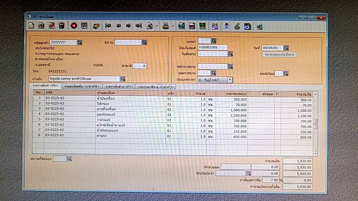Viewport: 358px width, 201px height.
Task: Select the รายการภาษีขาย <Ctrl+F7> tab
Action: (155, 87)
